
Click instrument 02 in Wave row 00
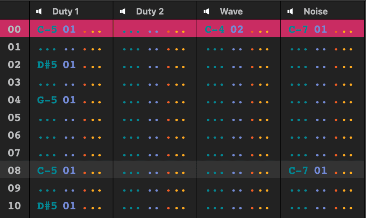(237, 29)
